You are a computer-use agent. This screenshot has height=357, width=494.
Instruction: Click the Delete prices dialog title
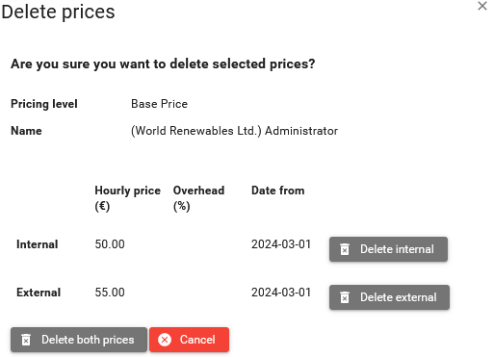[x=58, y=12]
